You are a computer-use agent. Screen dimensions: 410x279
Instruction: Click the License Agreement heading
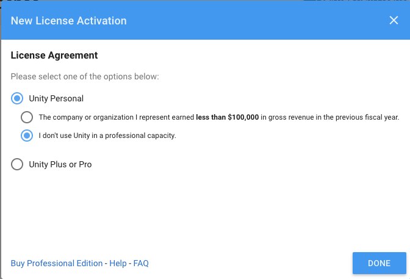(54, 55)
